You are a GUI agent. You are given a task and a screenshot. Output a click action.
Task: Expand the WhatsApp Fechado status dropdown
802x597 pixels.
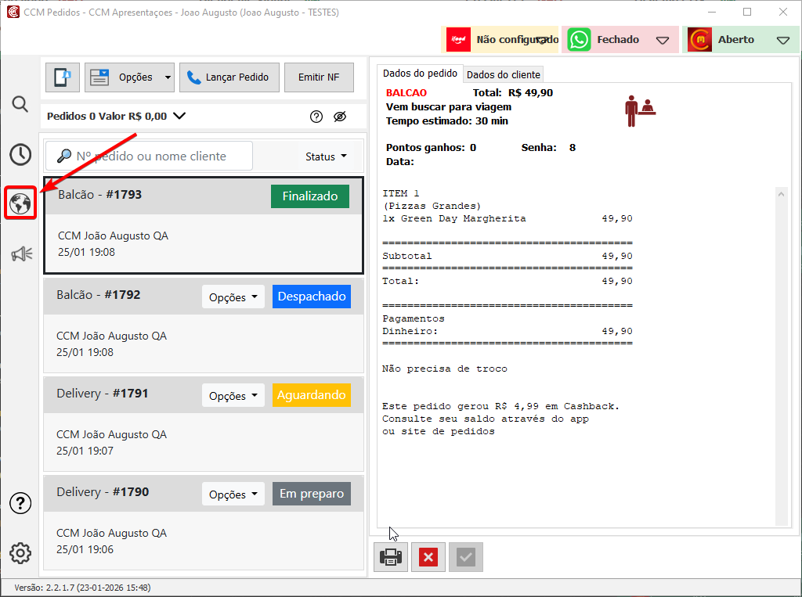[663, 40]
